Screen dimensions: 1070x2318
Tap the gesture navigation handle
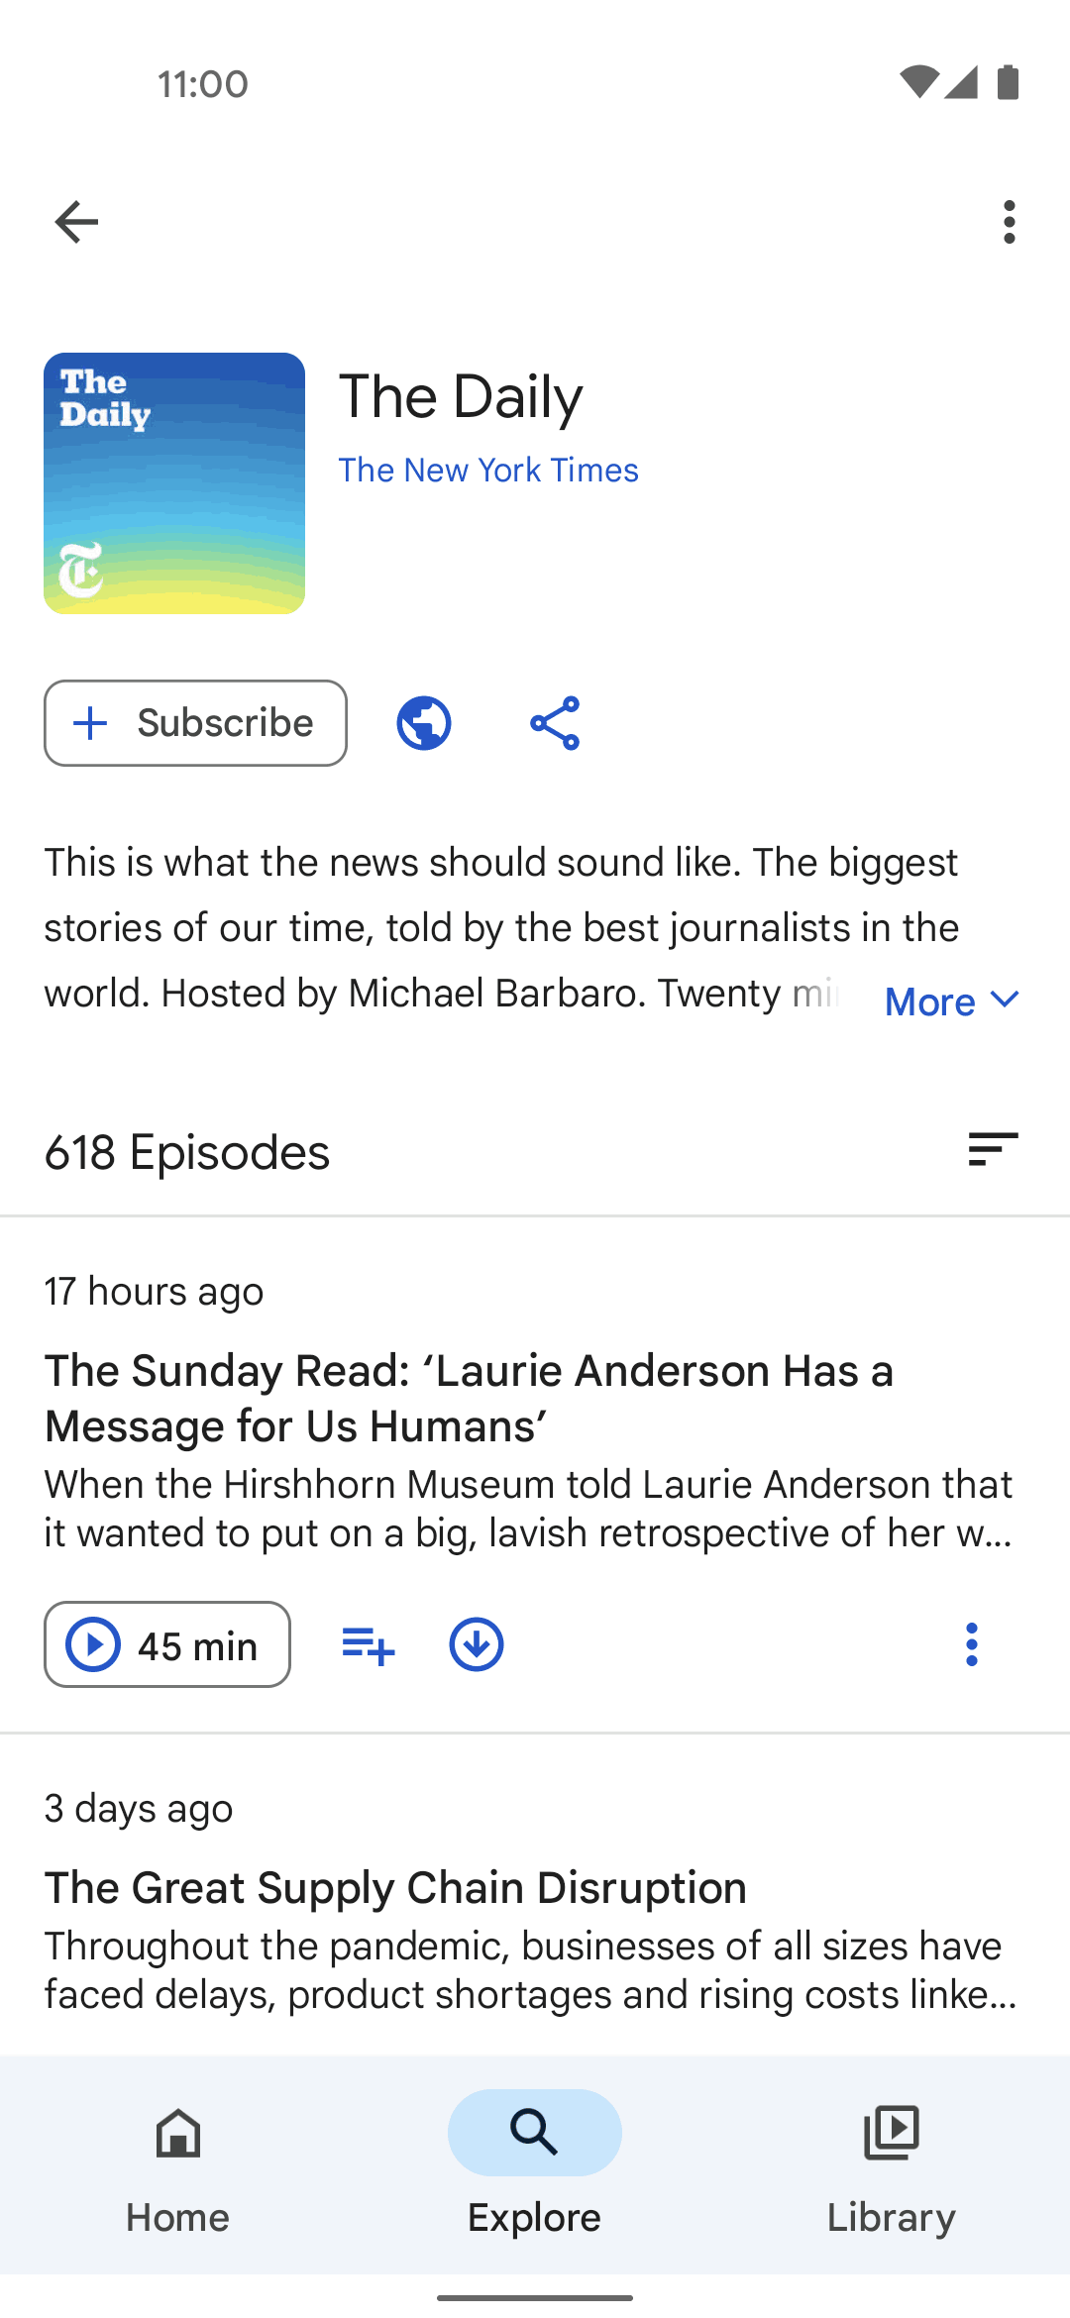point(535,2297)
